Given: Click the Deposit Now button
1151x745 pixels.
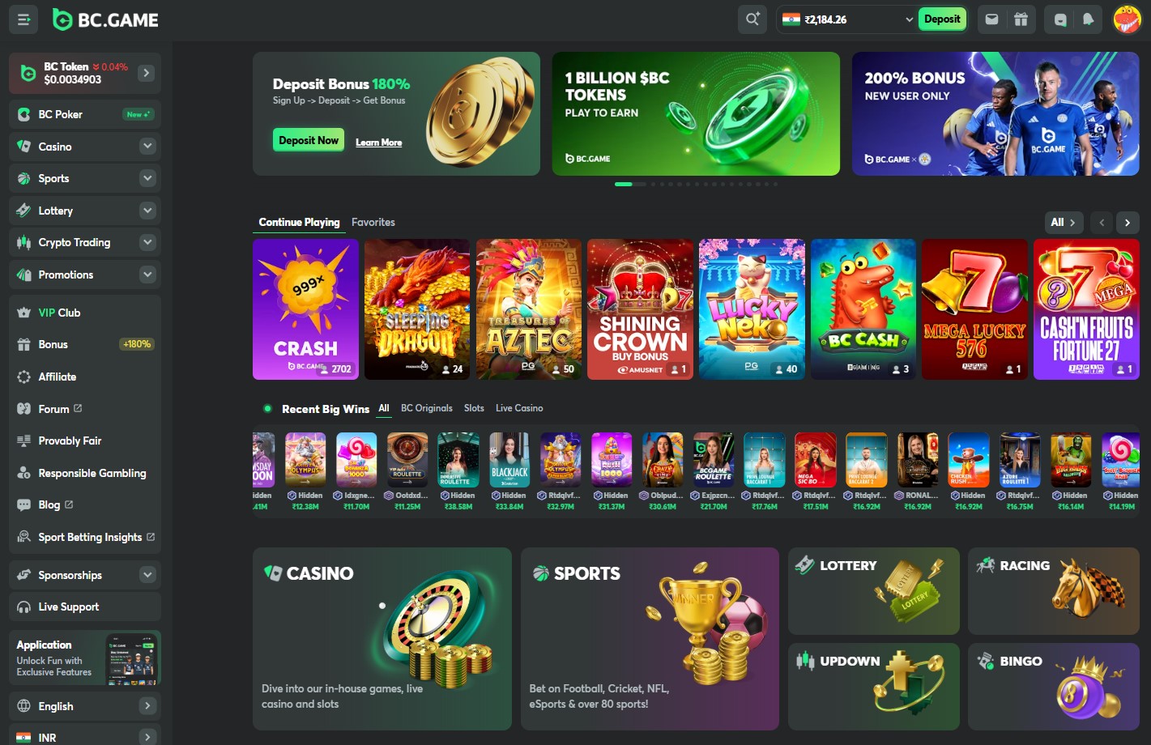Looking at the screenshot, I should point(309,140).
